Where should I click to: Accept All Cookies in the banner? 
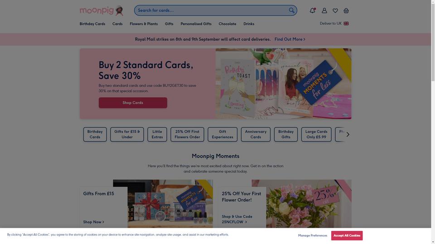click(347, 235)
